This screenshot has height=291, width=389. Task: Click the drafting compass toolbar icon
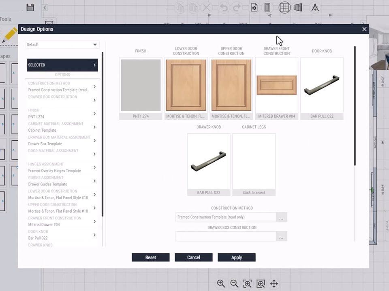[315, 7]
